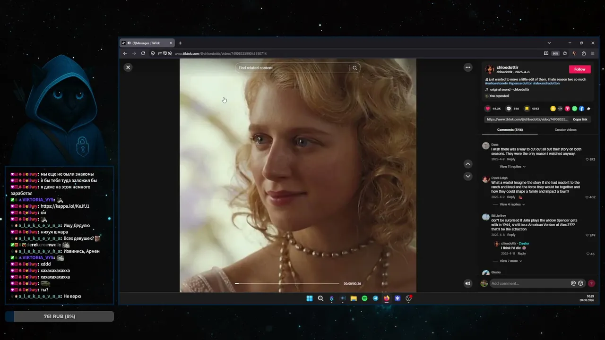
Task: Like chloedottir's creator reply
Action: 588,254
